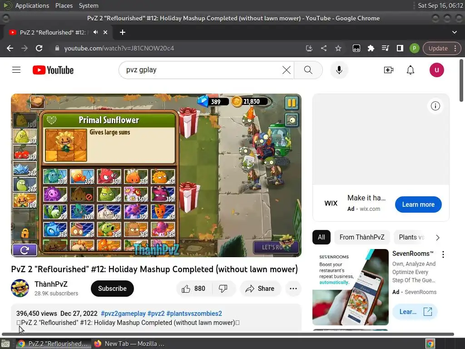Open the Create video icon
The image size is (465, 349).
pyautogui.click(x=389, y=70)
